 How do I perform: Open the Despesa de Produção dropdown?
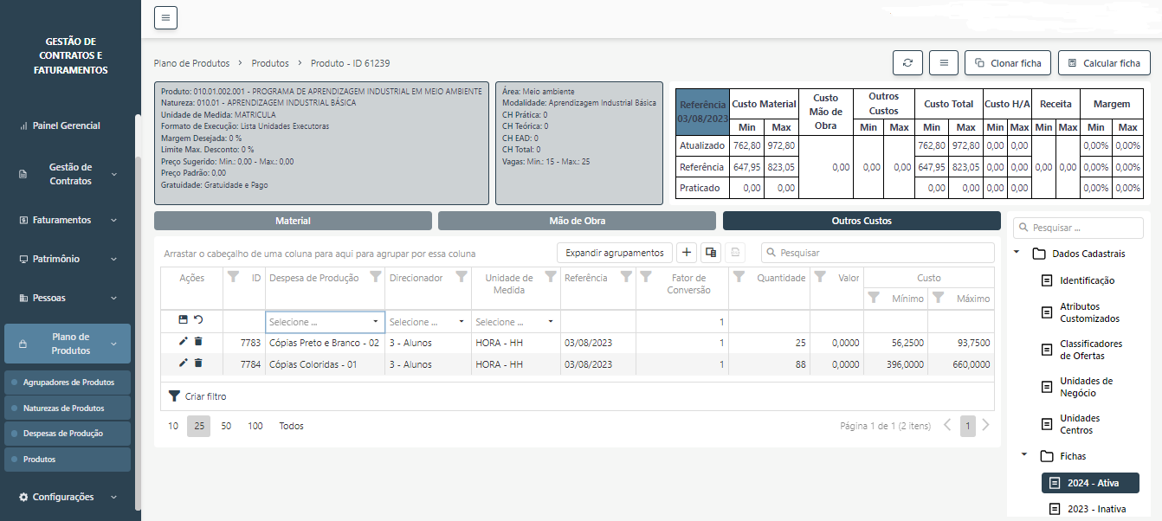pos(376,322)
